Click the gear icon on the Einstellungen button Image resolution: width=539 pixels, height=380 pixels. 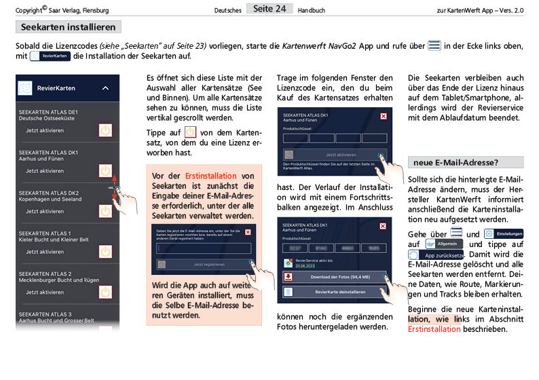(x=489, y=233)
